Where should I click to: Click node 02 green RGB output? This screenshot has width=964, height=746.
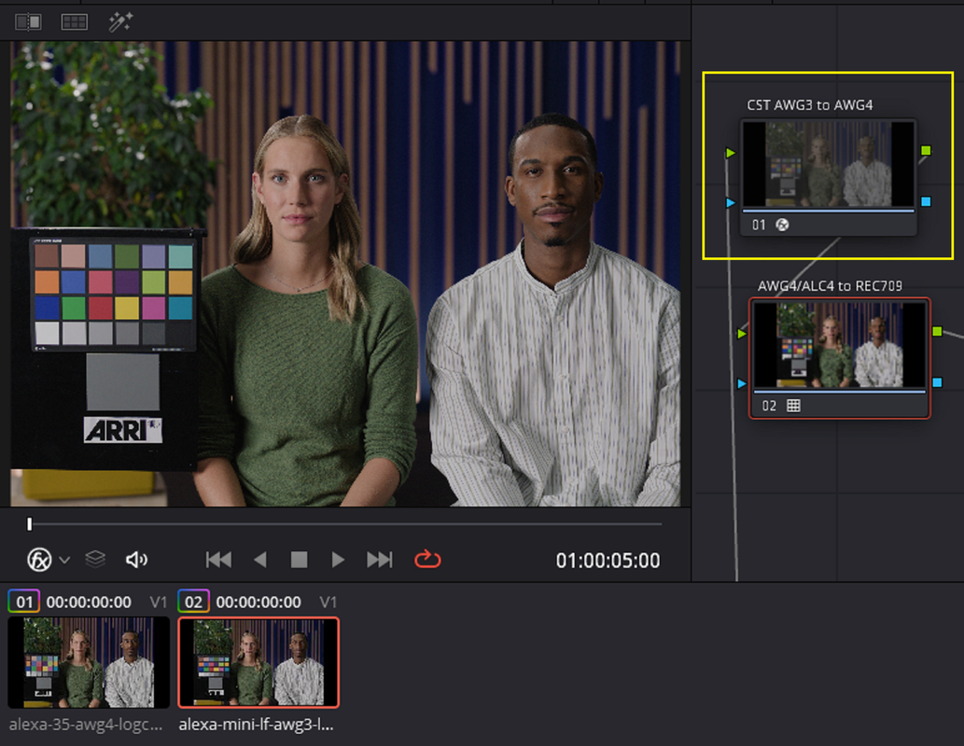[x=937, y=332]
